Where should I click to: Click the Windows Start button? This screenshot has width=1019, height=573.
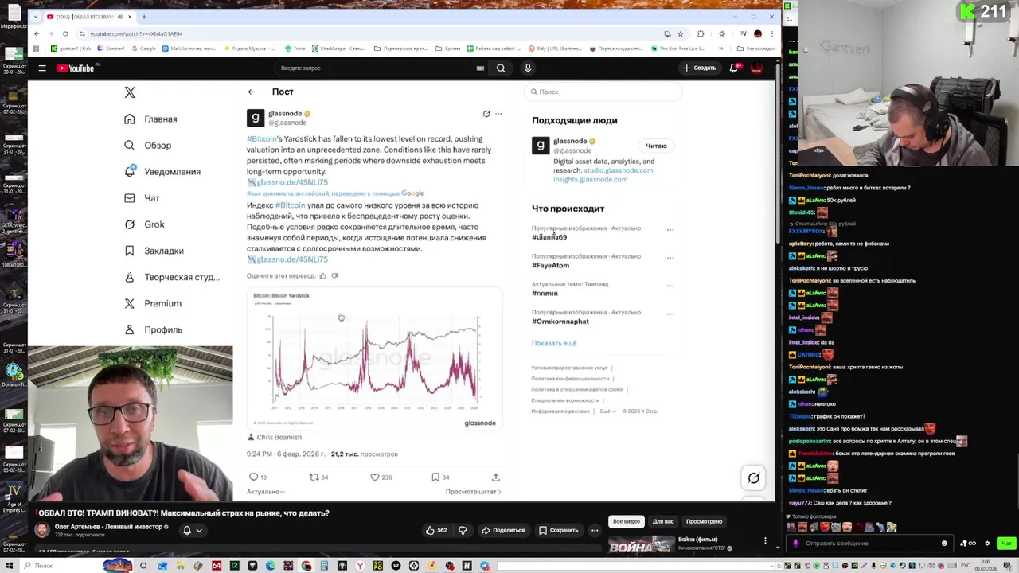9,566
